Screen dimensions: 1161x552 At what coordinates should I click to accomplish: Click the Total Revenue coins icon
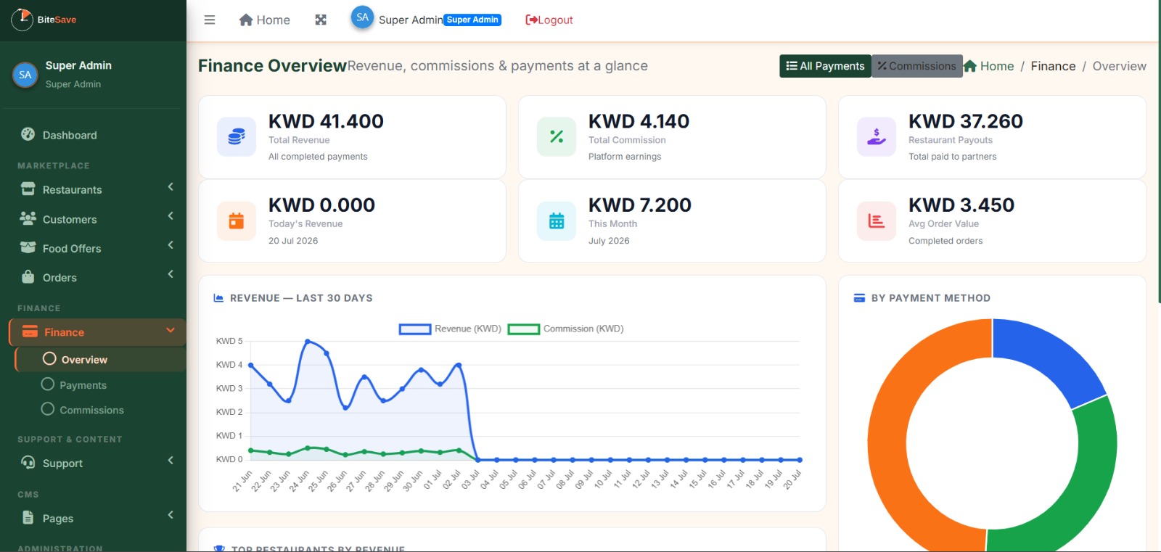click(x=237, y=136)
